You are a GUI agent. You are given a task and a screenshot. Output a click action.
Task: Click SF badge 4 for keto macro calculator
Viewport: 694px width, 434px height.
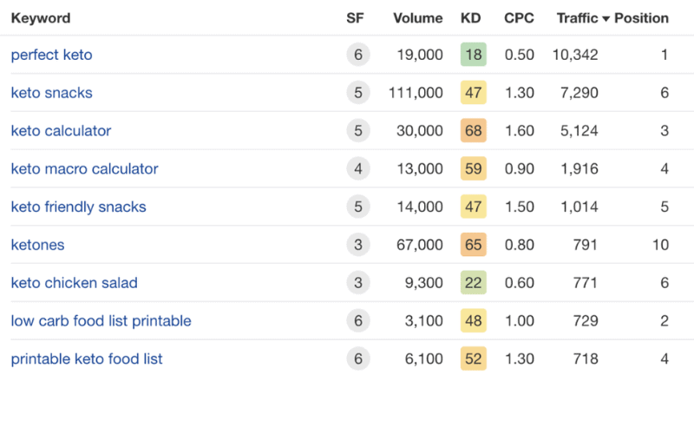pyautogui.click(x=358, y=168)
